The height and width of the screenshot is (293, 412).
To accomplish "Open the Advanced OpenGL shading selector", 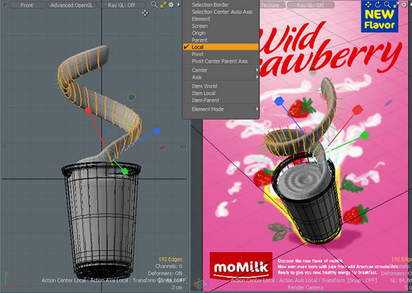I will (71, 5).
